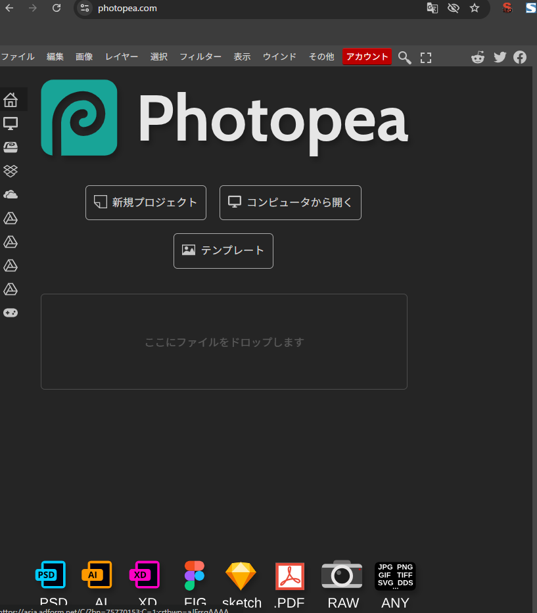The width and height of the screenshot is (537, 613).
Task: Open the Dropbox sidebar icon
Action: click(x=11, y=170)
